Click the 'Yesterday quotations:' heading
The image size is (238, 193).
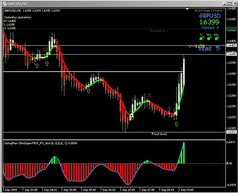pyautogui.click(x=18, y=17)
